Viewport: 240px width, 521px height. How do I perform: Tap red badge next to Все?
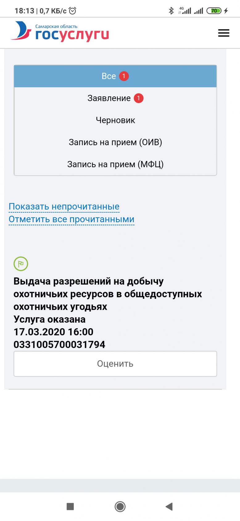tap(124, 76)
